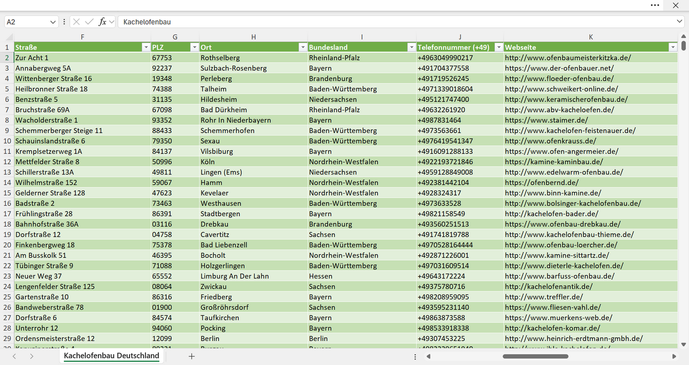The height and width of the screenshot is (365, 689).
Task: Open the PLZ column filter dropdown
Action: click(194, 47)
